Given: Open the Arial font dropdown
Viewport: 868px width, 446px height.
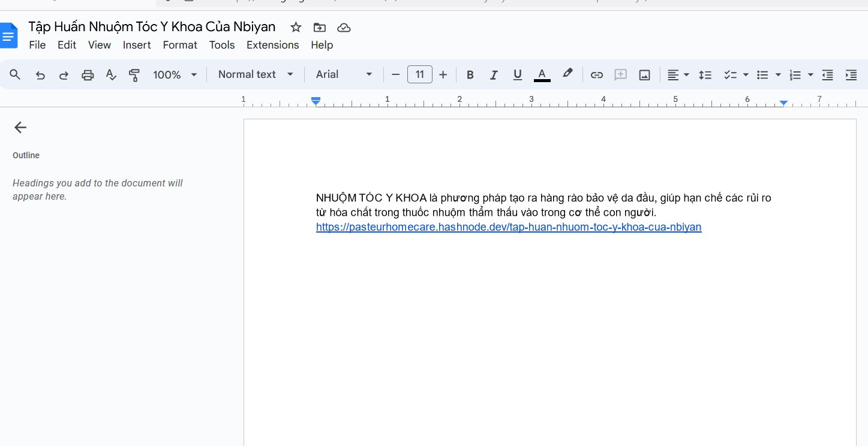Looking at the screenshot, I should coord(344,74).
